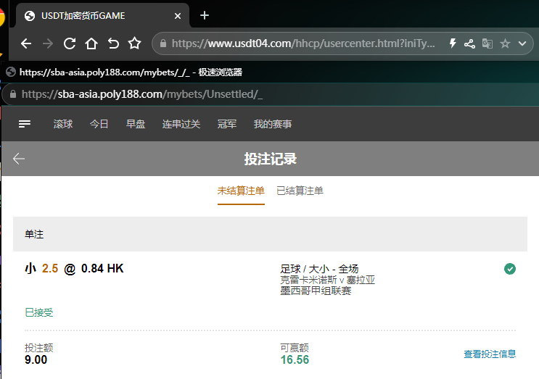
Task: Bookmark page with address bar star
Action: tap(505, 43)
